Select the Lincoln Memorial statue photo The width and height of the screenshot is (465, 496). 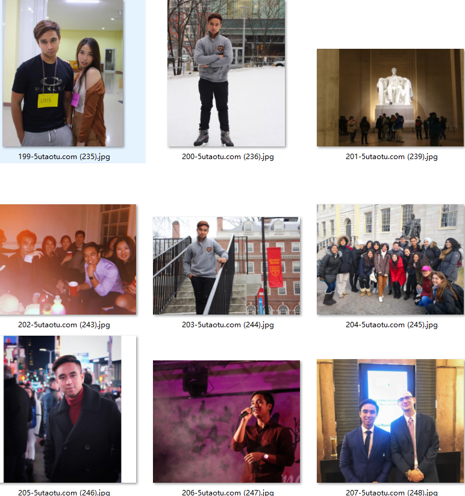[x=390, y=98]
